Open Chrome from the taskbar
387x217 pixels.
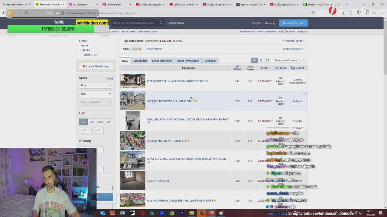tap(172, 213)
